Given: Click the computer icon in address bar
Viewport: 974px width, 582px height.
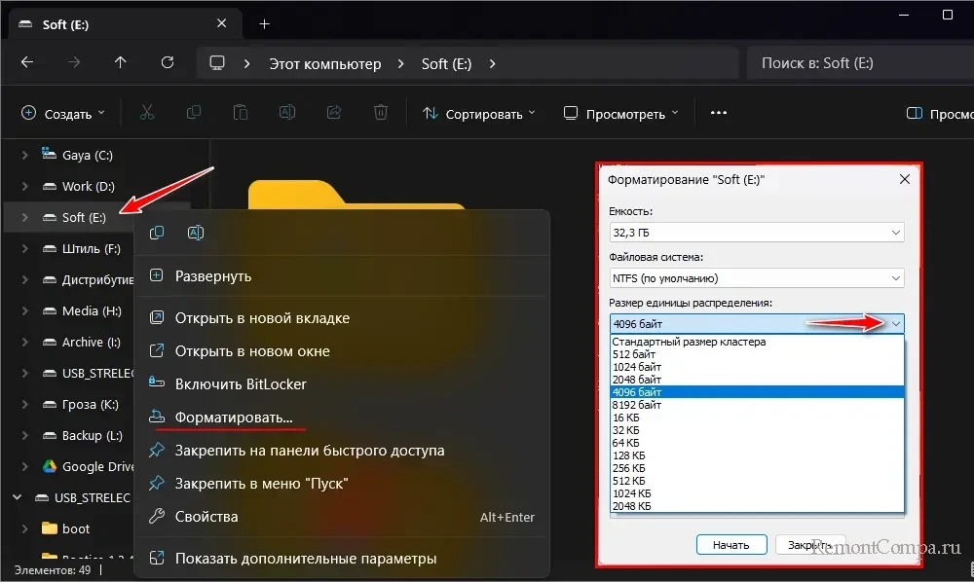Looking at the screenshot, I should 217,63.
